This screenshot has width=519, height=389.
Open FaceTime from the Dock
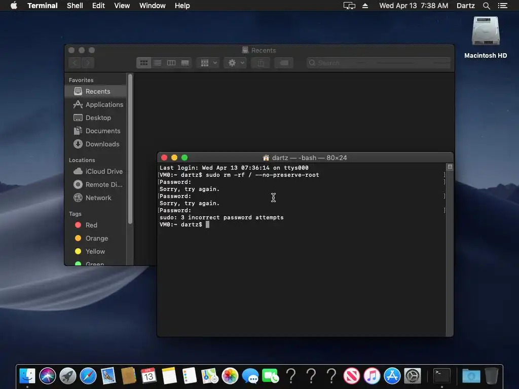(x=271, y=376)
